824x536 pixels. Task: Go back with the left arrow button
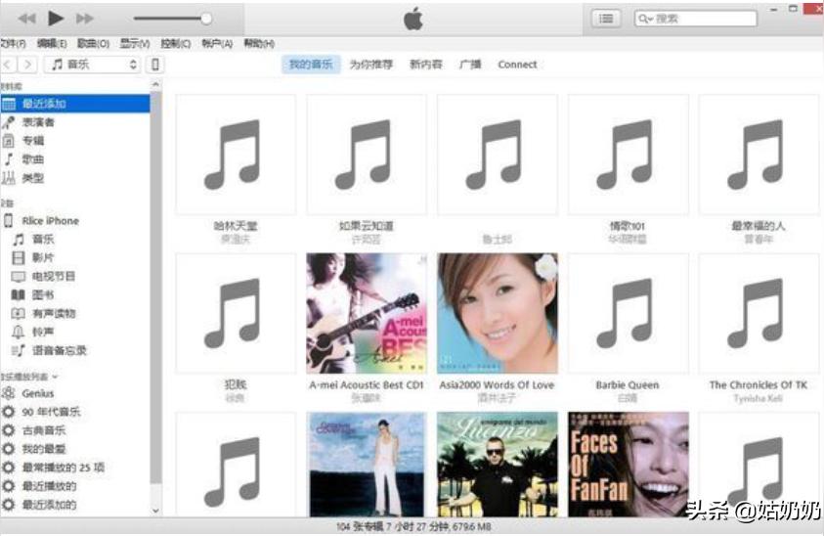8,65
